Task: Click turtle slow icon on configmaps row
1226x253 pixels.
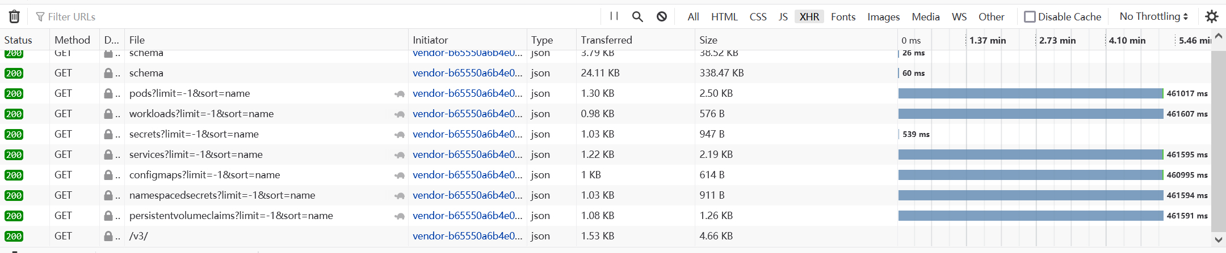Action: click(x=400, y=175)
